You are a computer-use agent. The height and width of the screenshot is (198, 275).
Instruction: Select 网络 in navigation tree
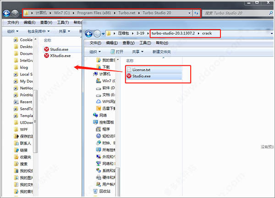pyautogui.click(x=100, y=115)
